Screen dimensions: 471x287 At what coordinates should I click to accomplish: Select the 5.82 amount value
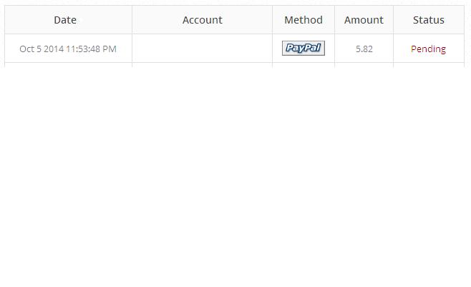pyautogui.click(x=364, y=49)
